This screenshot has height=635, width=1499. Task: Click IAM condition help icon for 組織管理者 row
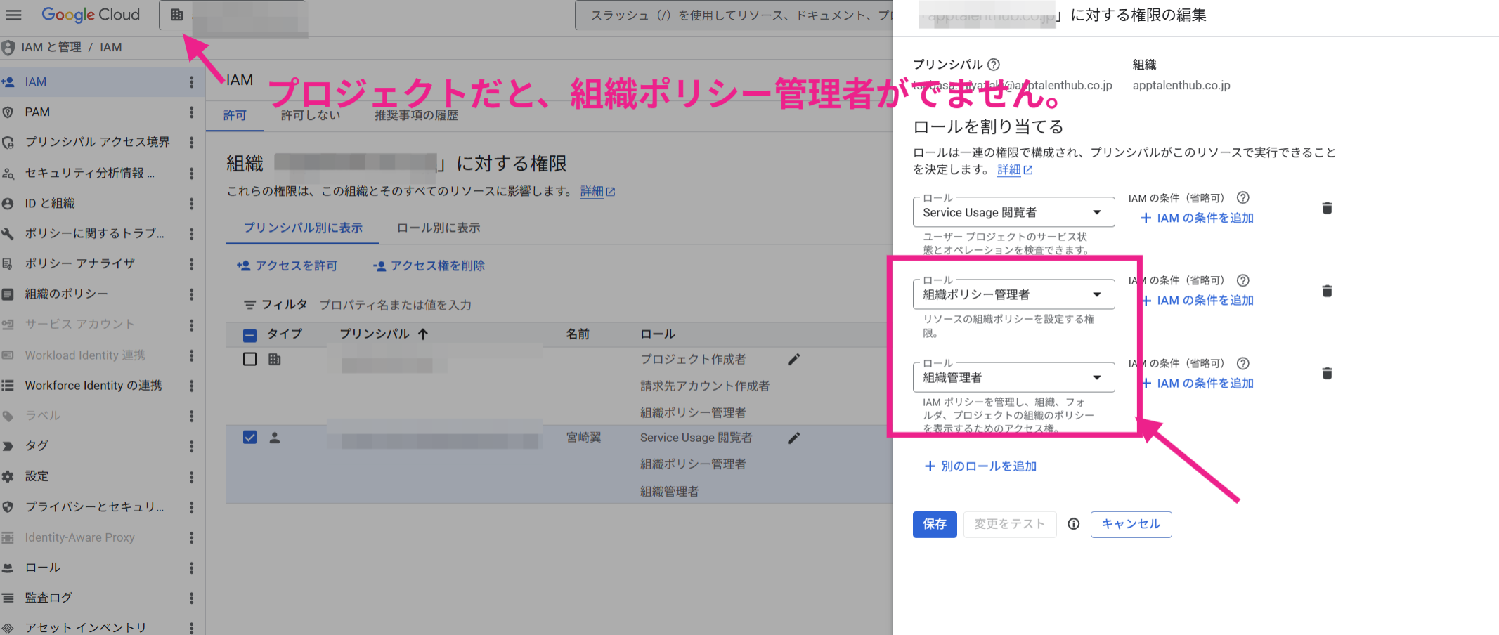point(1242,363)
